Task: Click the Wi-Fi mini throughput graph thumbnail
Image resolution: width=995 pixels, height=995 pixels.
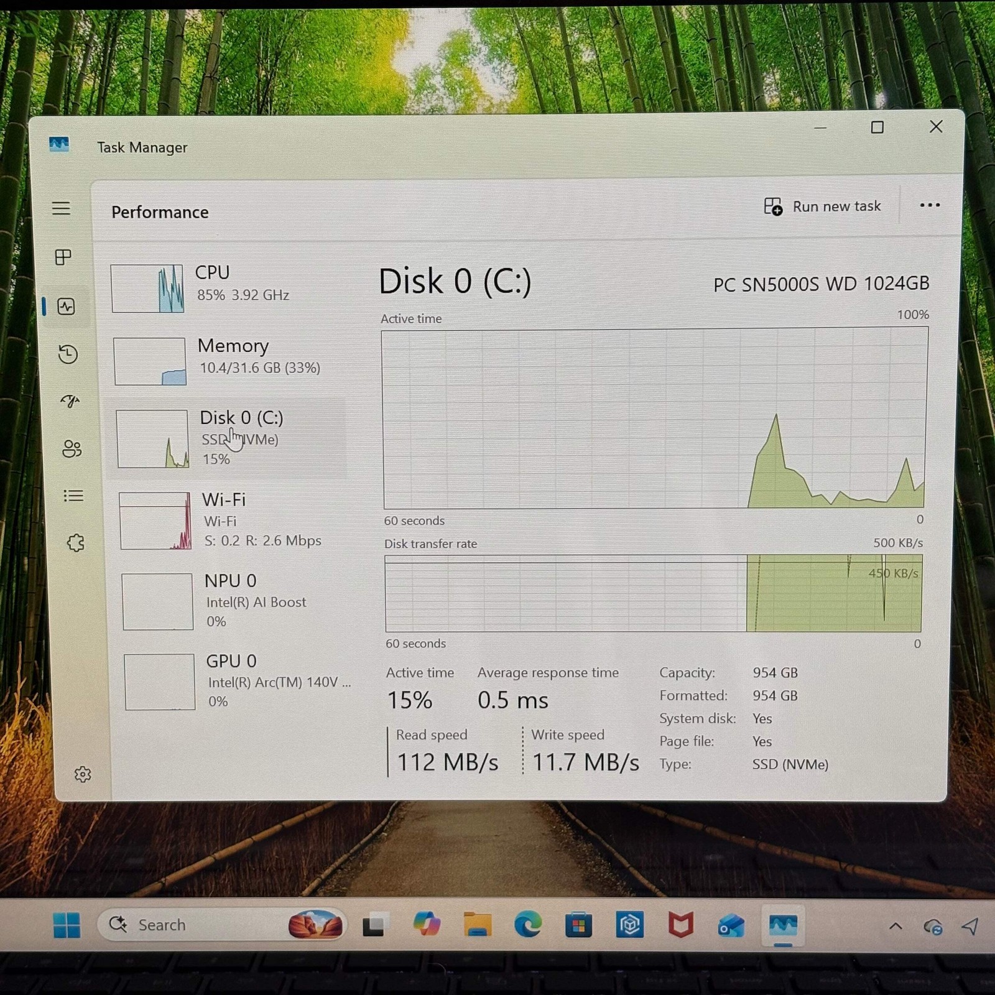Action: (155, 521)
